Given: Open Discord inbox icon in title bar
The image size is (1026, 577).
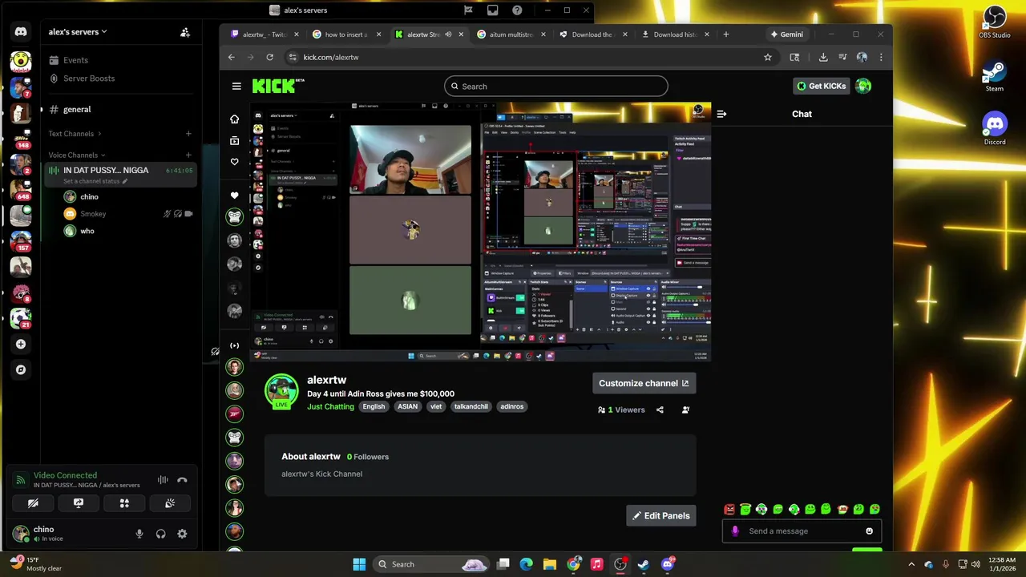Looking at the screenshot, I should pyautogui.click(x=493, y=10).
